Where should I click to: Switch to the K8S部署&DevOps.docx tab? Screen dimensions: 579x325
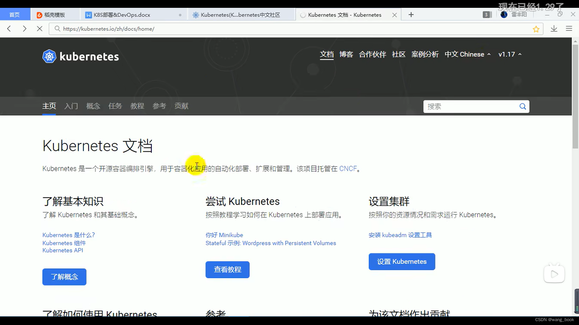[134, 15]
